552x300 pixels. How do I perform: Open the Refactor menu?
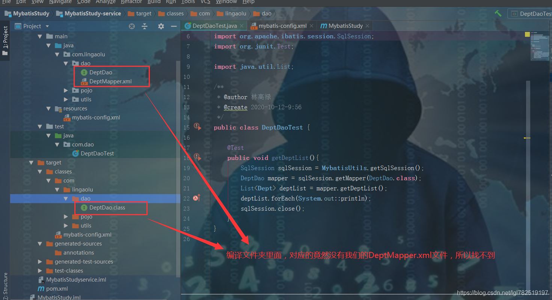(x=131, y=2)
